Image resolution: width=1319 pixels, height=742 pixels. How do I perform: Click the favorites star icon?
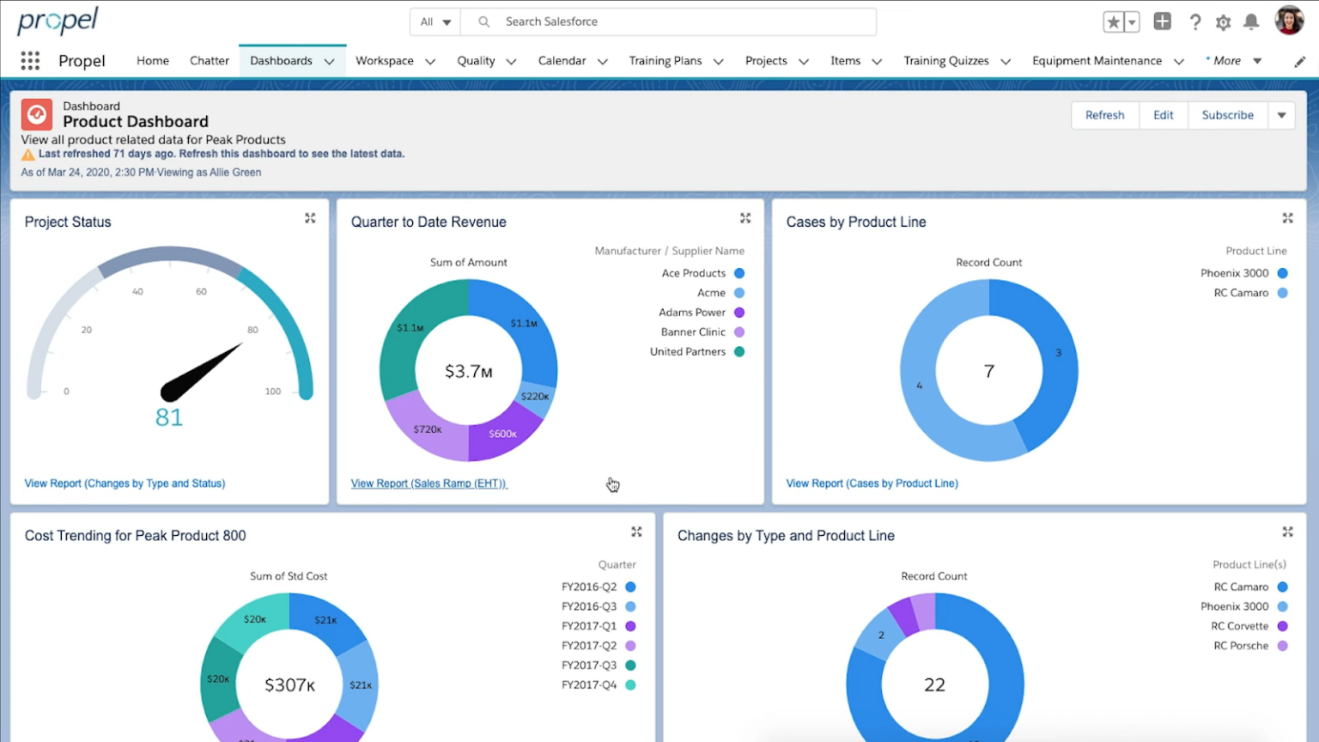1114,22
